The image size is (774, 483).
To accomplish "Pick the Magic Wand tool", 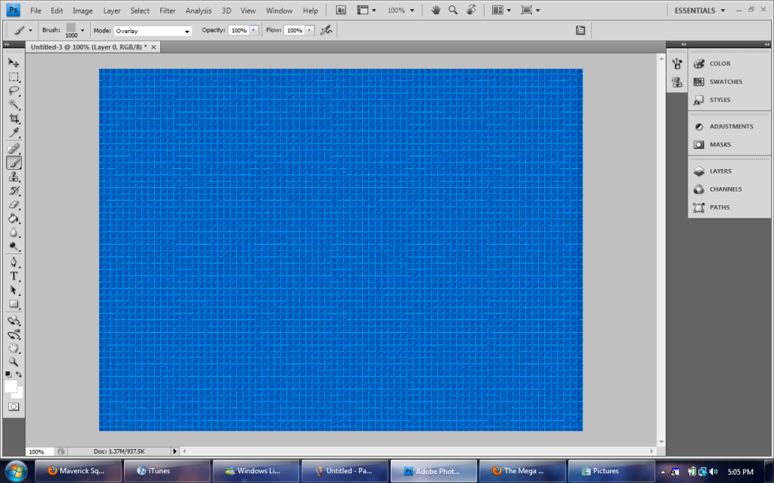I will pyautogui.click(x=14, y=105).
